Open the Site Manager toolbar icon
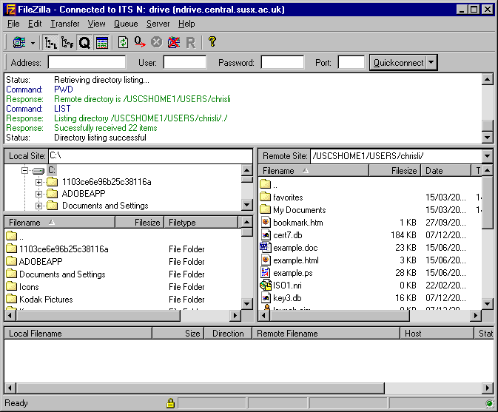The height and width of the screenshot is (412, 498). click(x=19, y=42)
